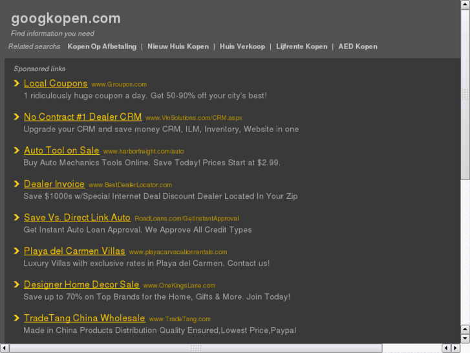This screenshot has width=470, height=353.
Task: Select related search Kopen Op Afbetaling
Action: click(x=102, y=47)
